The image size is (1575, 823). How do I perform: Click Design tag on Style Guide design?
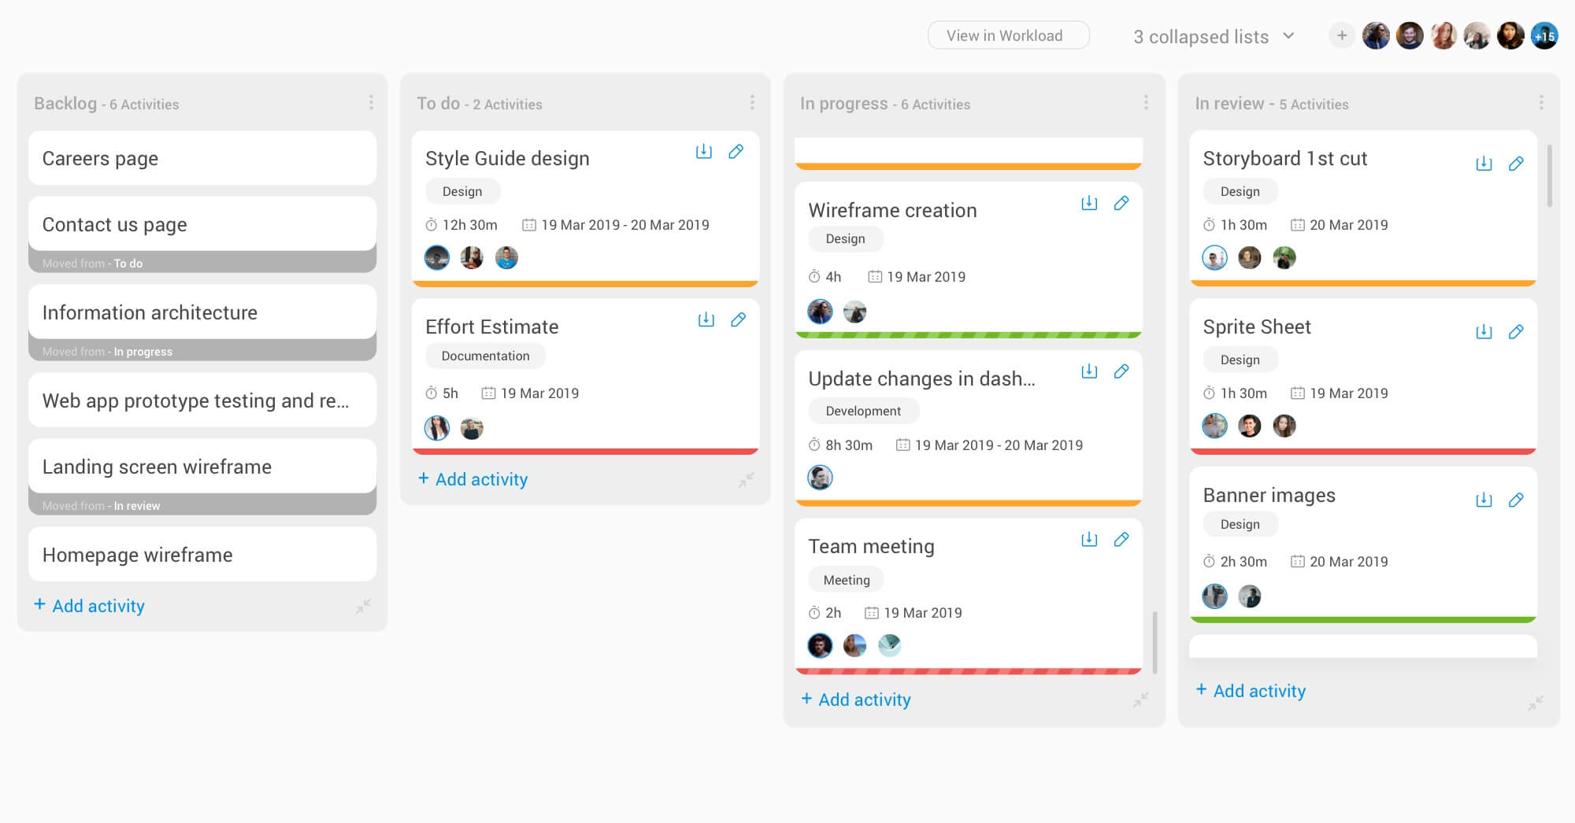462,191
